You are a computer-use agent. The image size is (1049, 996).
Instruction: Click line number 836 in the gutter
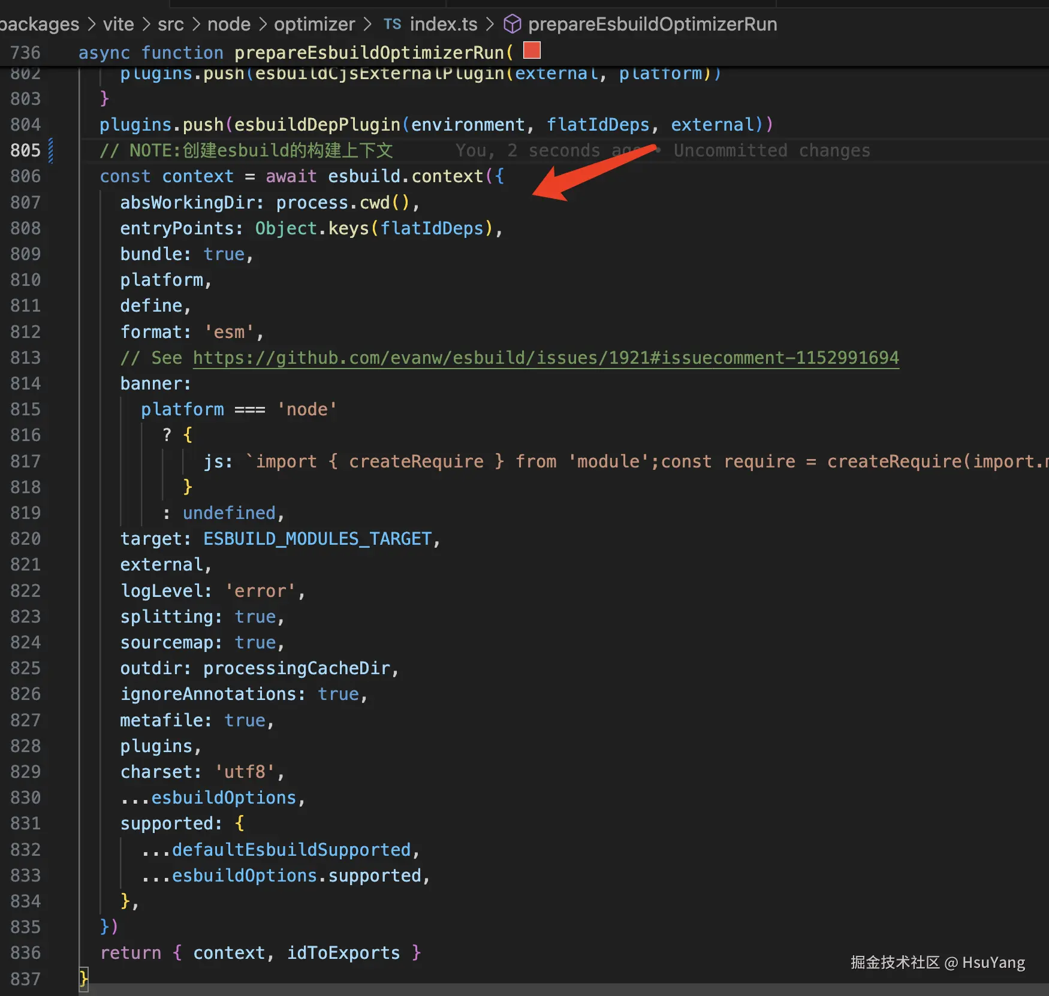click(25, 953)
